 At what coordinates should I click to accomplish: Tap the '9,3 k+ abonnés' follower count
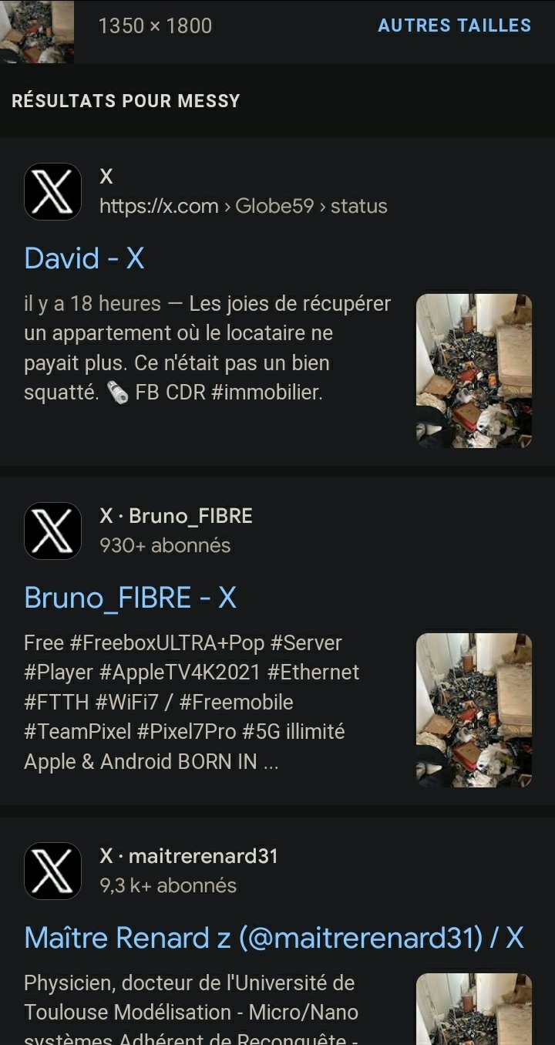coord(168,885)
